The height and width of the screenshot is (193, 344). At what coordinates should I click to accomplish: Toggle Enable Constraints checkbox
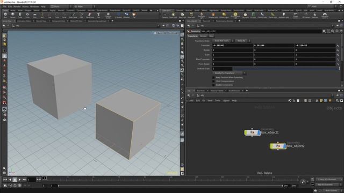[x=213, y=85]
